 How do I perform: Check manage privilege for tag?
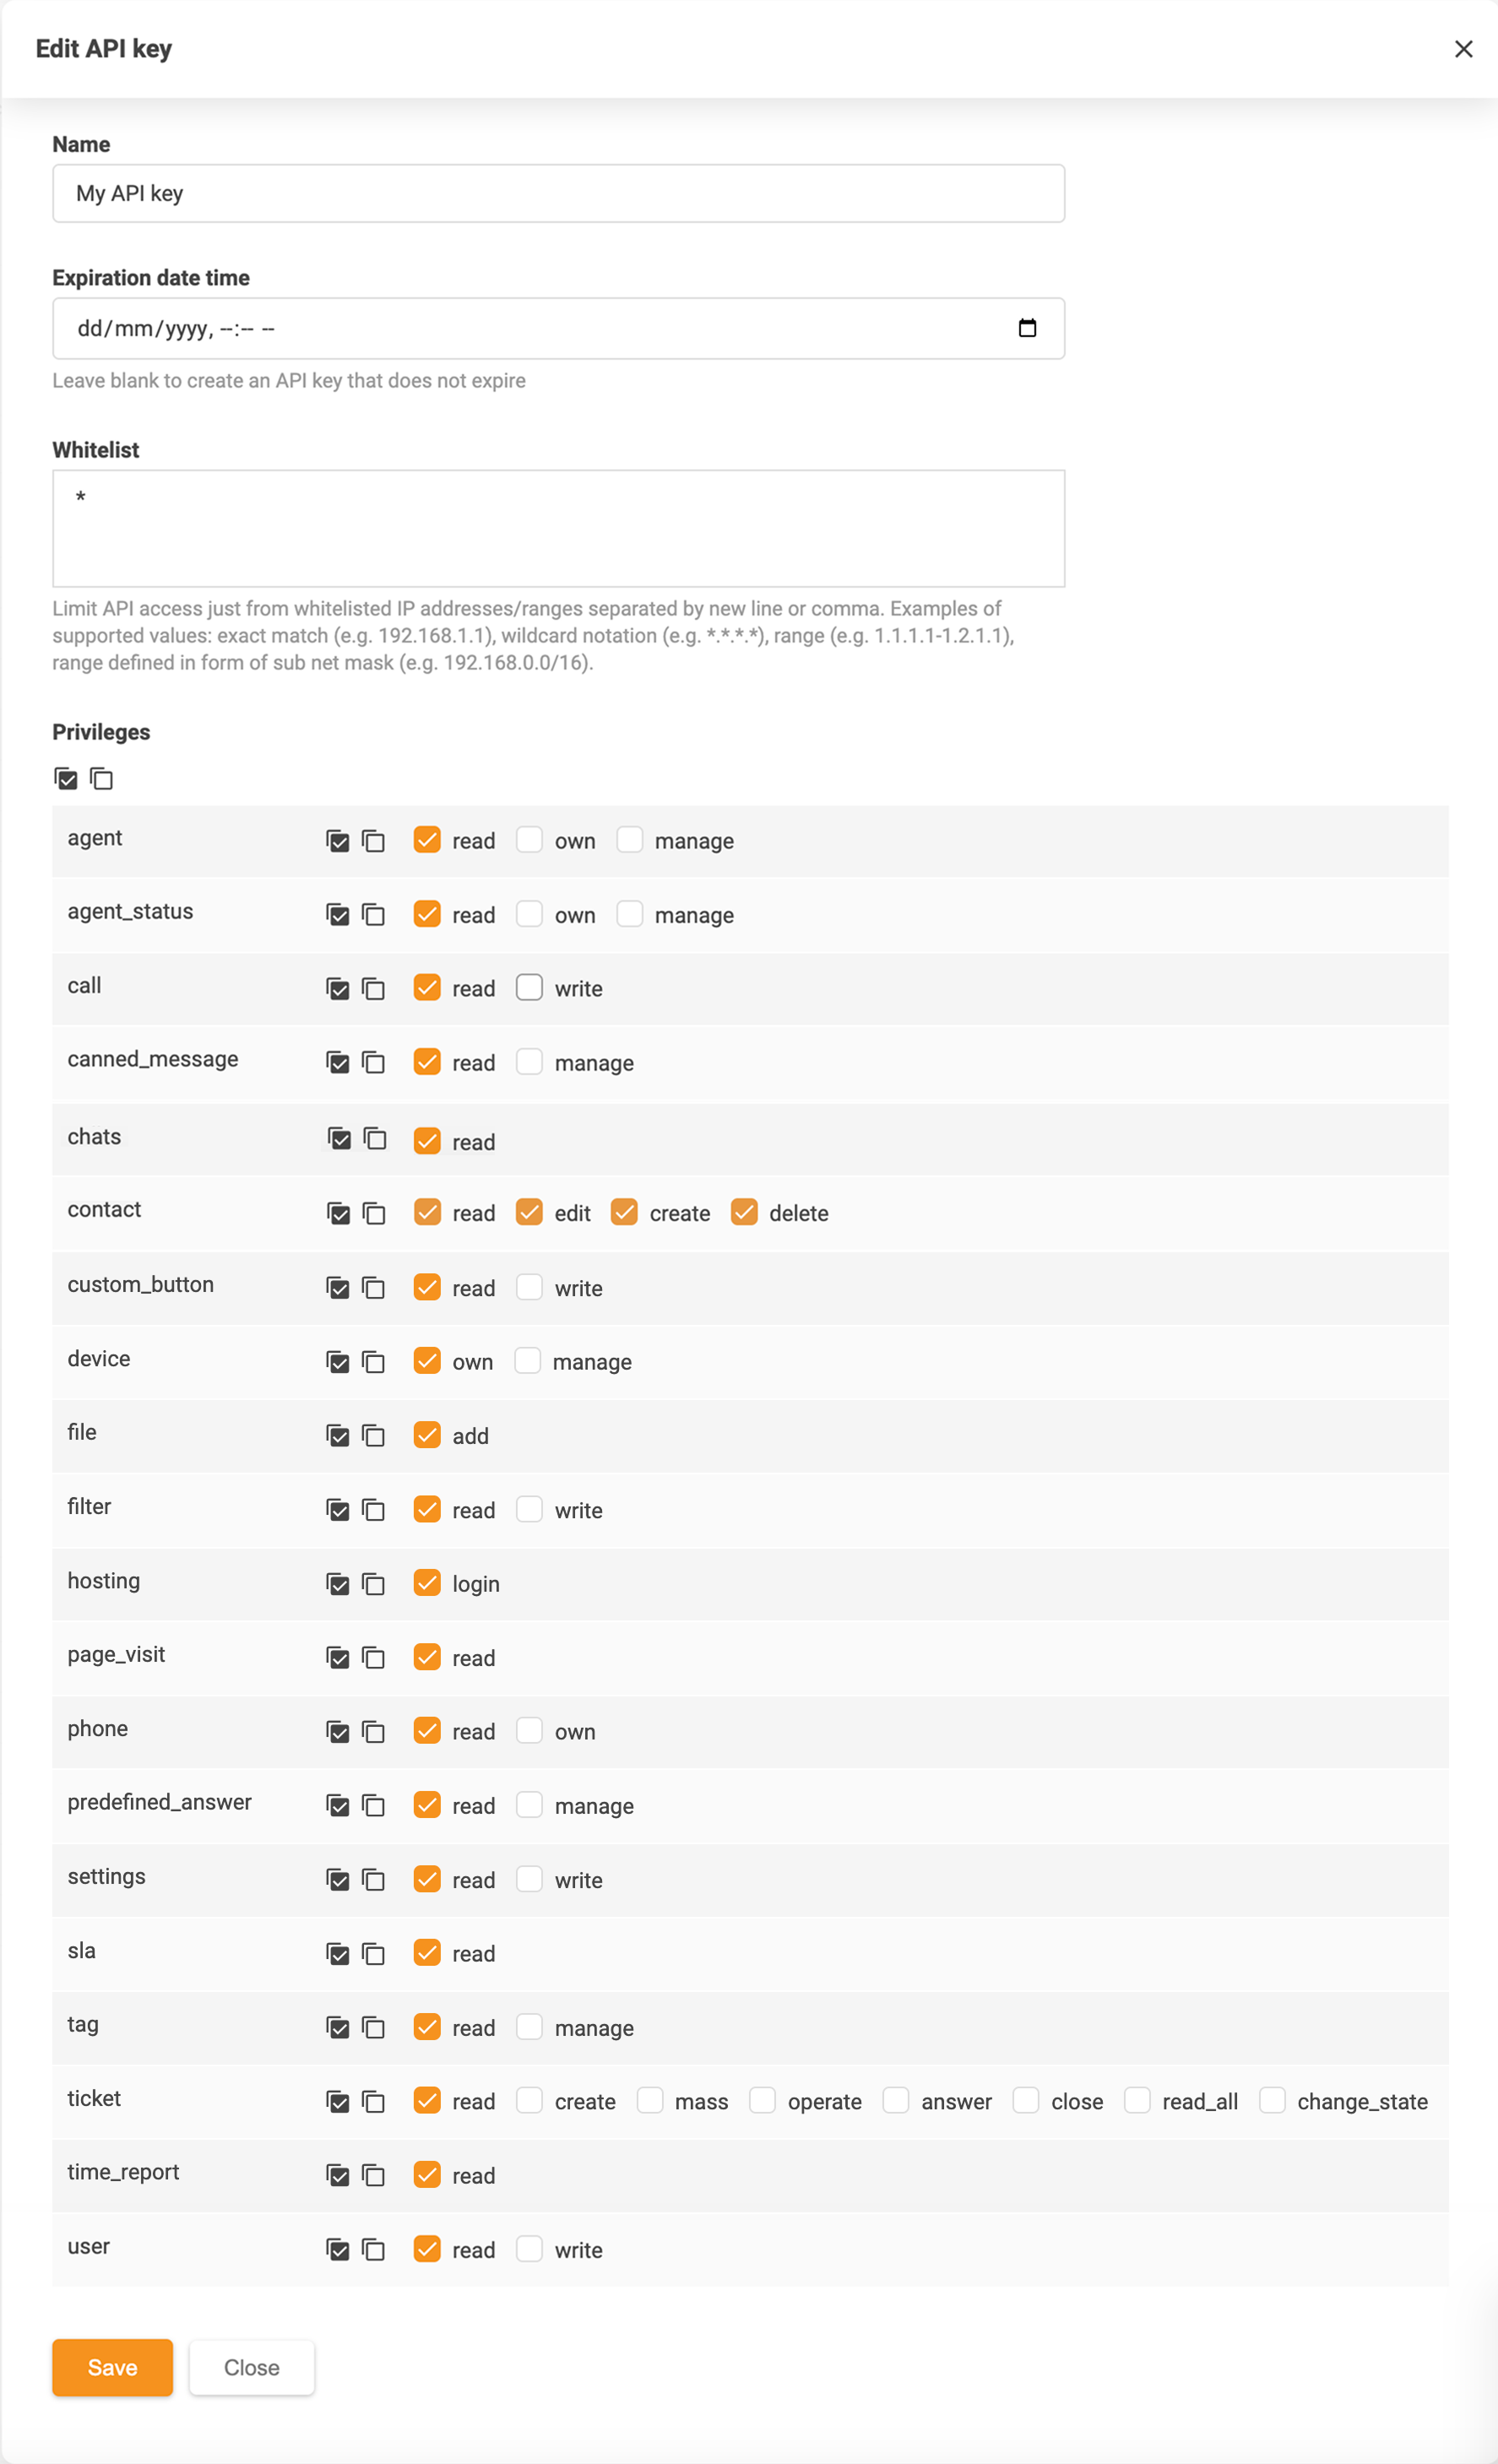pos(529,2027)
